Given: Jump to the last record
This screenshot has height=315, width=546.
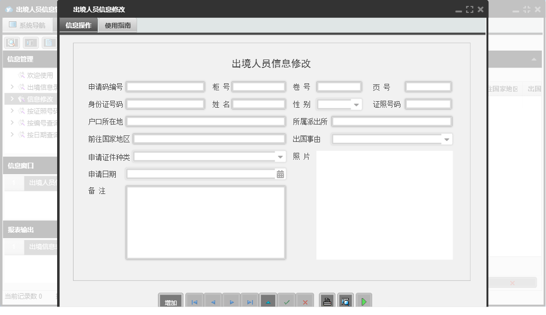Looking at the screenshot, I should (250, 302).
